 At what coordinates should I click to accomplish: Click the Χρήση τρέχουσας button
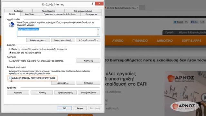pos(38,40)
